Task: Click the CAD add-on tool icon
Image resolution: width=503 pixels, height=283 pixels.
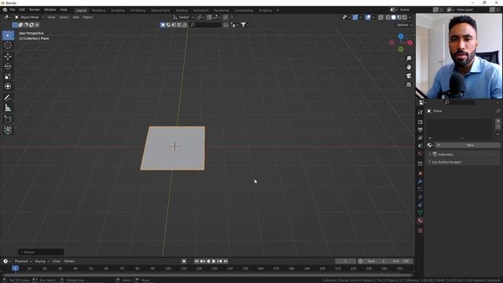Action: click(x=8, y=130)
